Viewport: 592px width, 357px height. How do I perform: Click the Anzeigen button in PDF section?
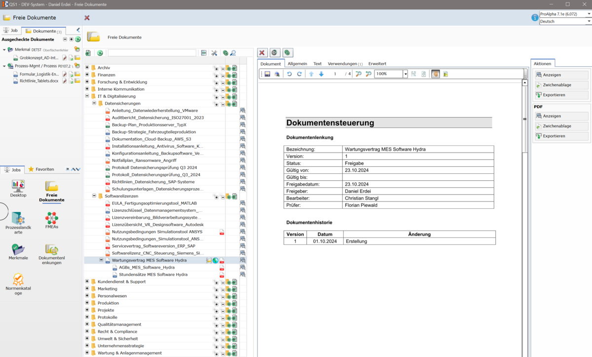(561, 116)
